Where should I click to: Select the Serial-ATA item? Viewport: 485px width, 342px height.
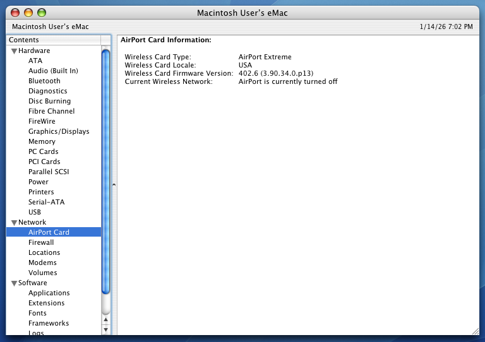pos(46,202)
